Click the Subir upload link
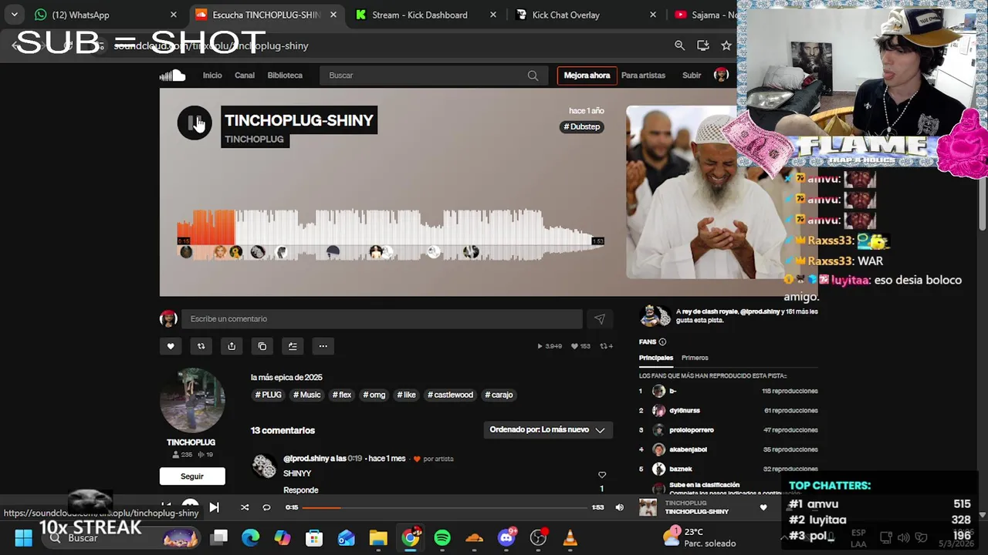 692,76
